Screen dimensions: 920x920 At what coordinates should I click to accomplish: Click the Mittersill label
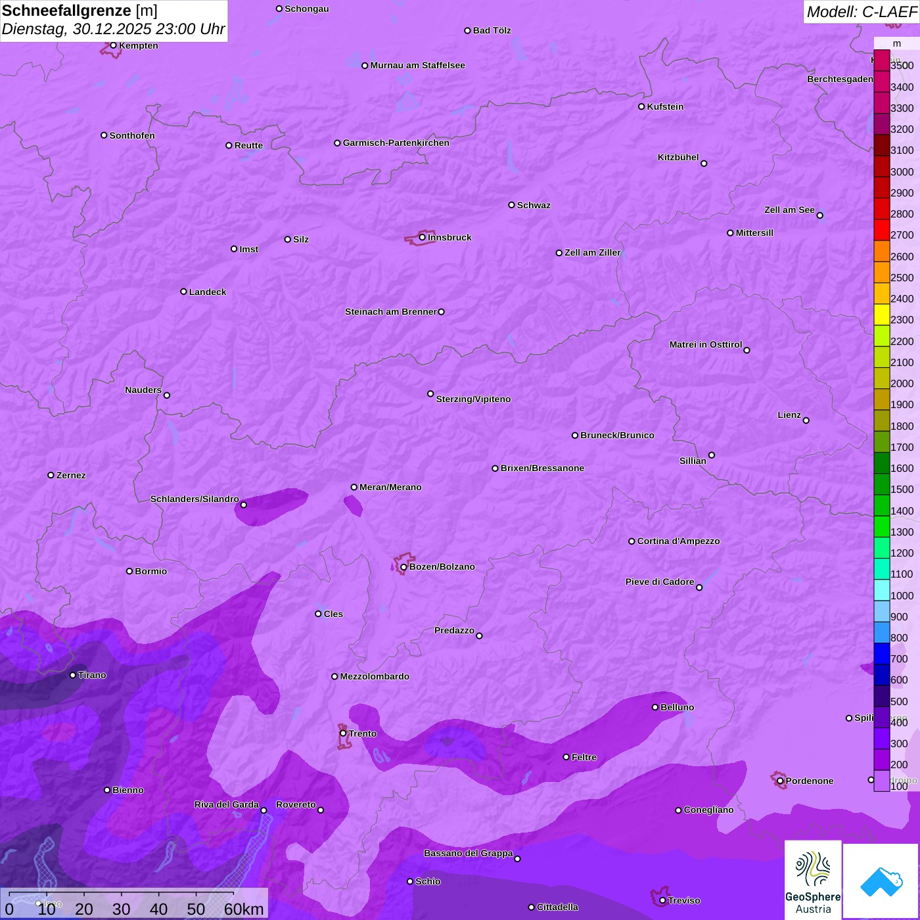[754, 233]
